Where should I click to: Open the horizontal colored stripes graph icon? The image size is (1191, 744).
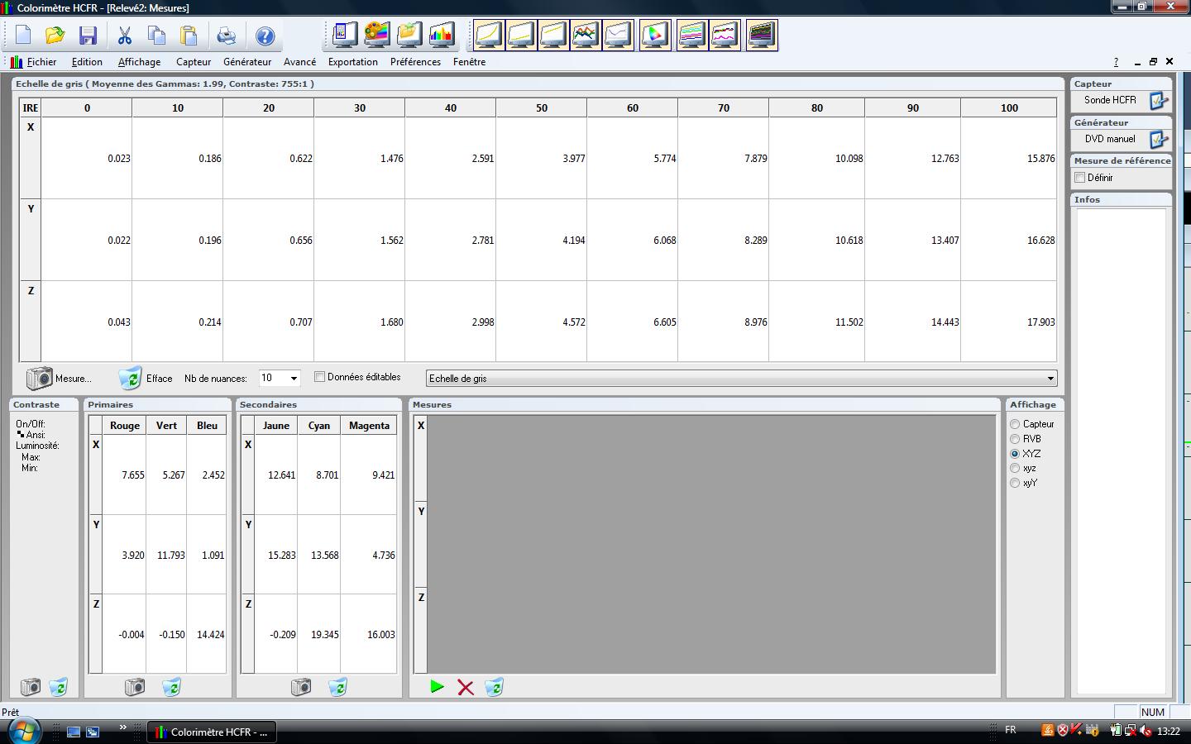pyautogui.click(x=692, y=36)
